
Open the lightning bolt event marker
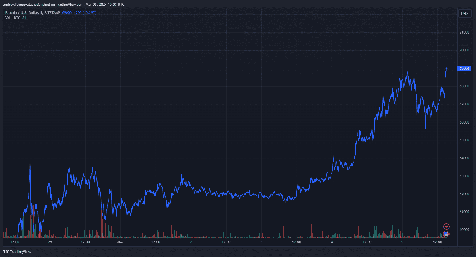(x=446, y=226)
